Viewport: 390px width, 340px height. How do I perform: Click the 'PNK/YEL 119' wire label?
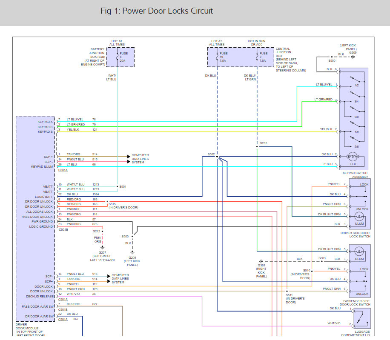82,284
